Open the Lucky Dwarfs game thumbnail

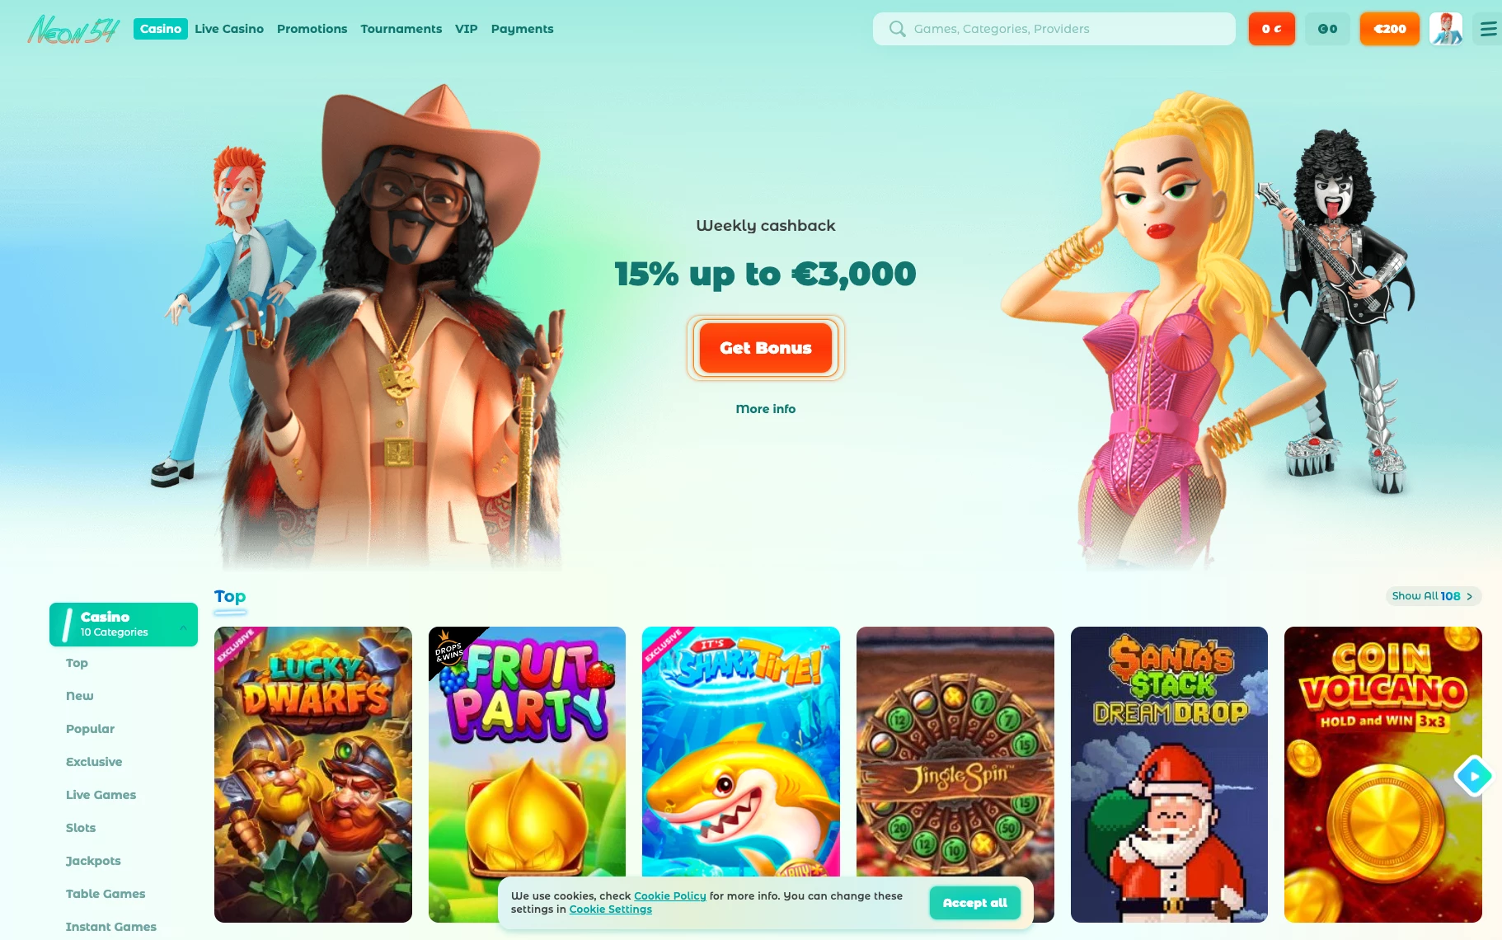[313, 774]
